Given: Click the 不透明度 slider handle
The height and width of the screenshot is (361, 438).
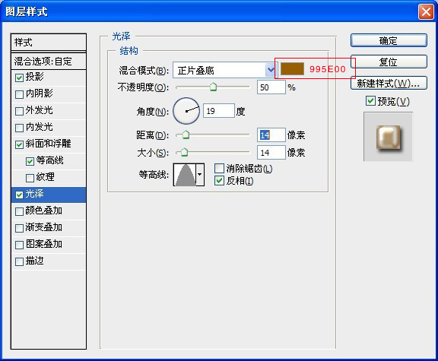Looking at the screenshot, I should (213, 87).
